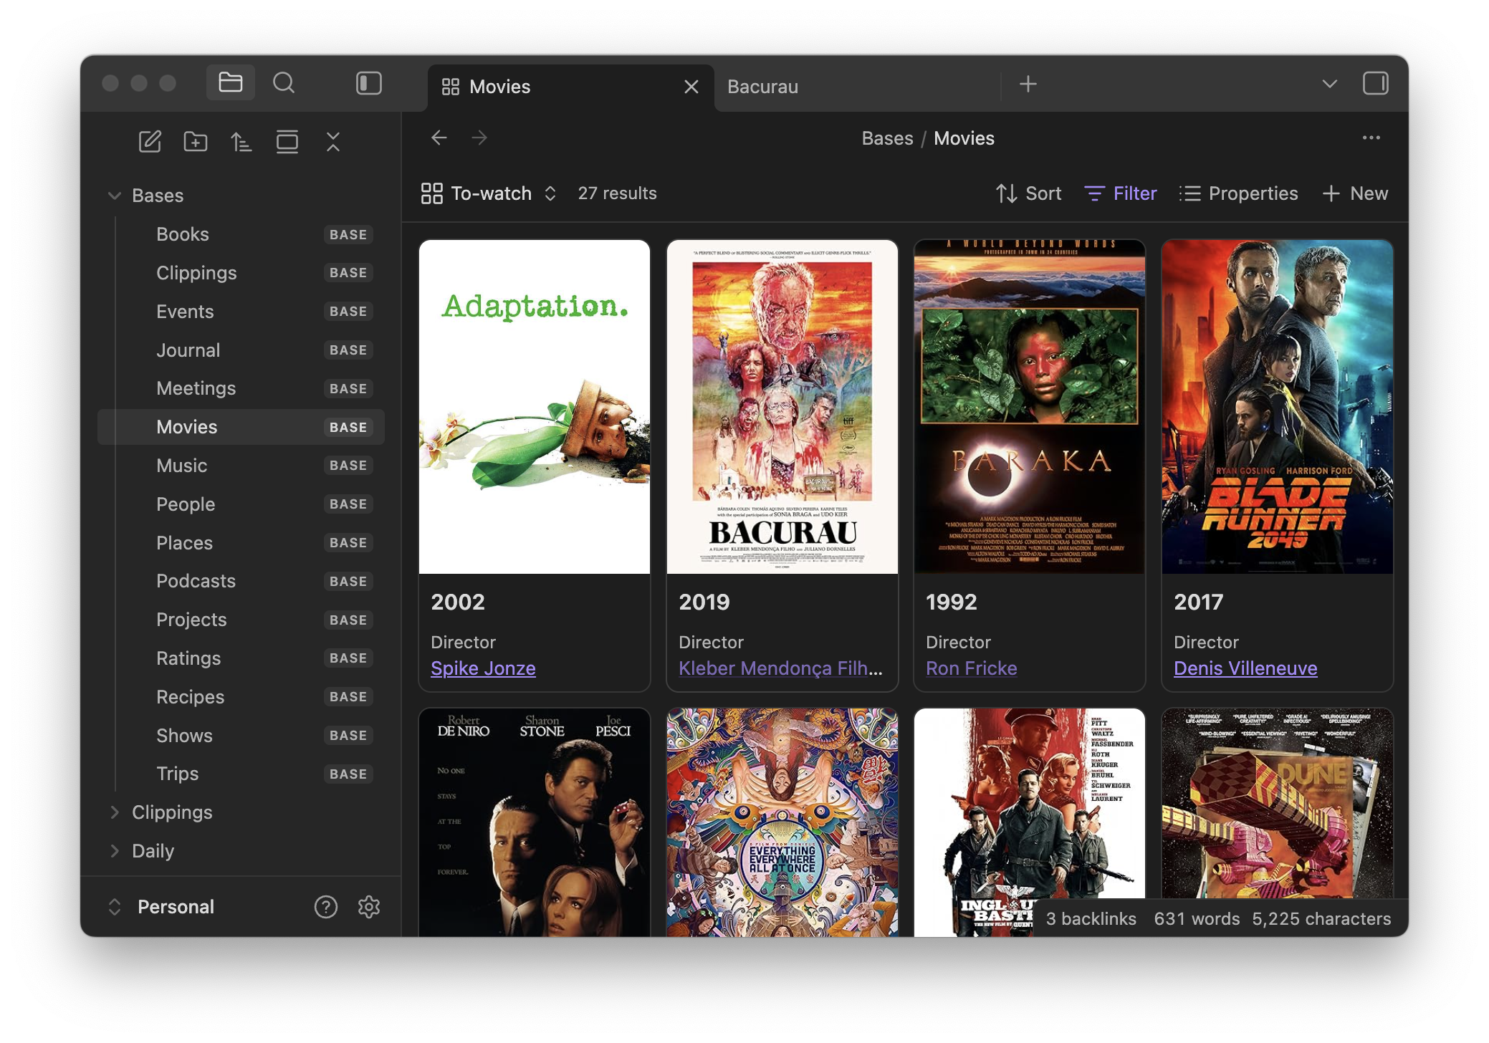Expand the Daily folder
The height and width of the screenshot is (1043, 1489).
(114, 851)
